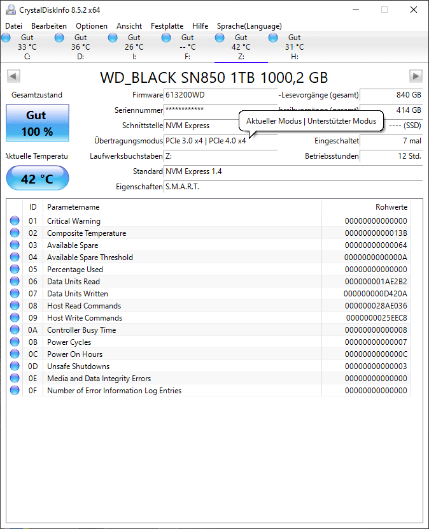Screen dimensions: 429x529
Task: Click the Standard NVM Express 1.4 field
Action: tap(293, 171)
